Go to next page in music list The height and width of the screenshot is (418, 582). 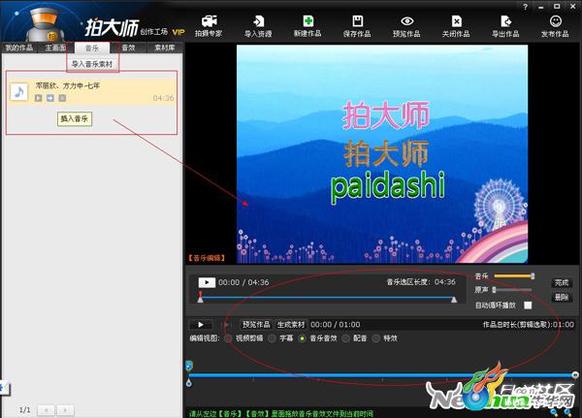(65, 410)
